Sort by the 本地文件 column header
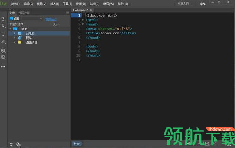Viewport: 235px width, 148px height. point(16,24)
